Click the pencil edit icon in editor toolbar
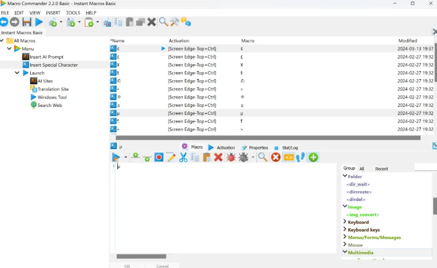This screenshot has height=268, width=437. point(171,157)
